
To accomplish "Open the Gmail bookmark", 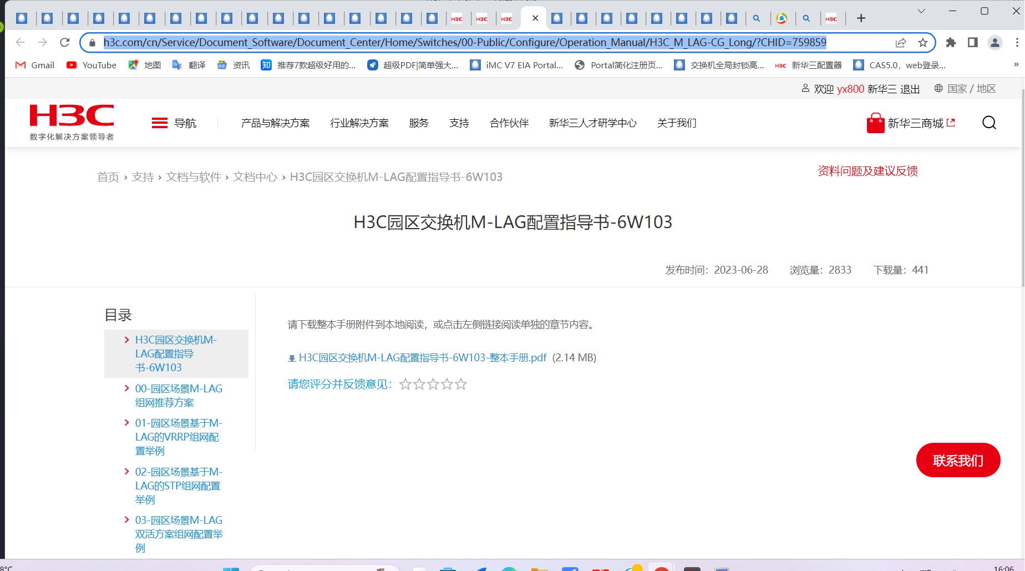I will pyautogui.click(x=34, y=65).
